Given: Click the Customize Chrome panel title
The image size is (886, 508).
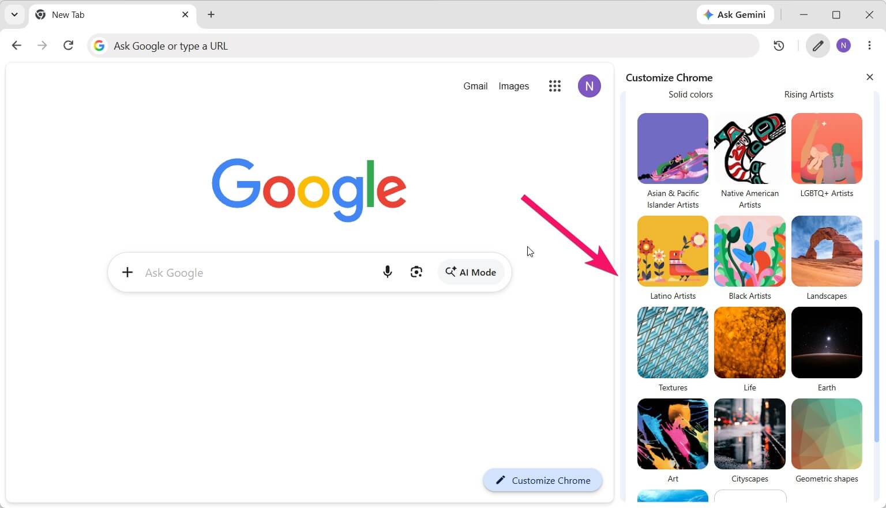Looking at the screenshot, I should [669, 77].
